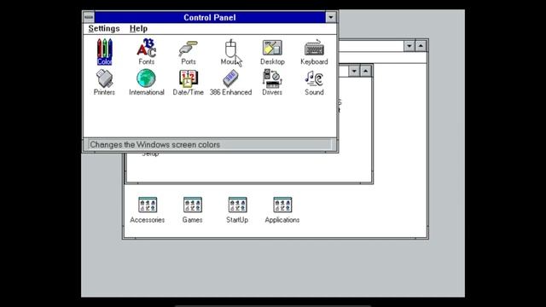Maximize the Program Manager window
The image size is (546, 307).
pos(421,46)
